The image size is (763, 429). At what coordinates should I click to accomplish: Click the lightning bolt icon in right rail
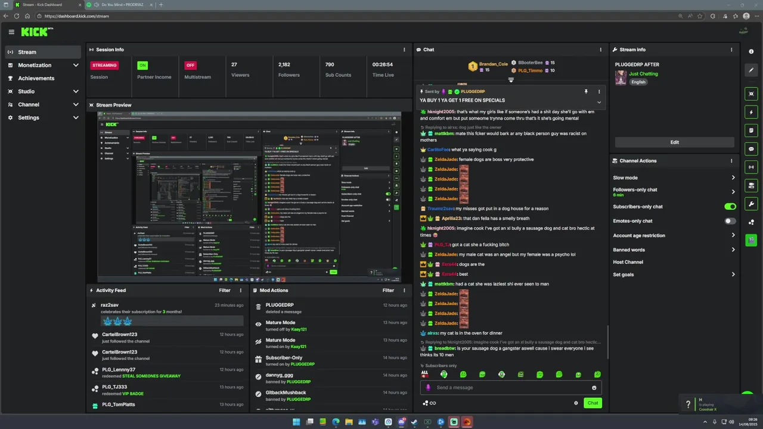(751, 112)
